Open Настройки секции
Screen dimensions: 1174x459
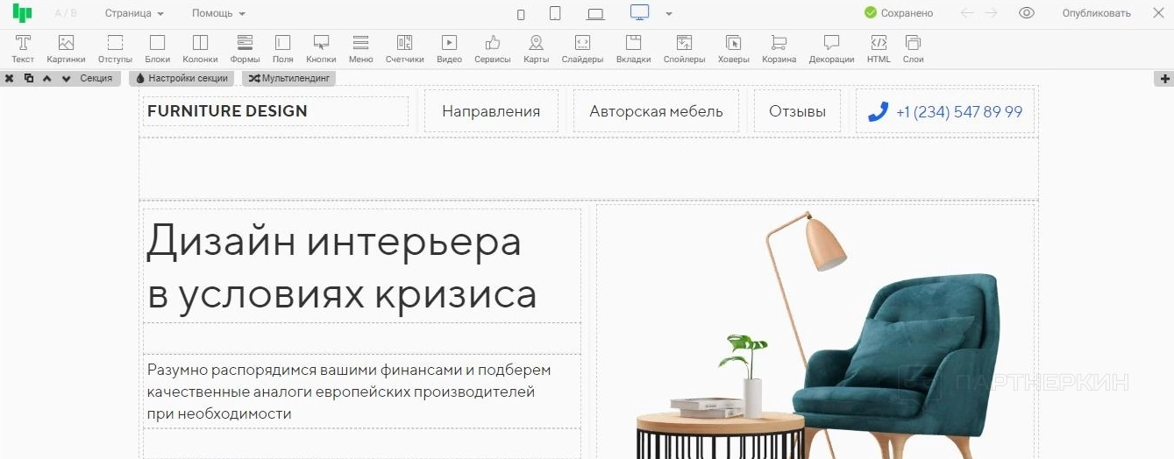point(181,78)
